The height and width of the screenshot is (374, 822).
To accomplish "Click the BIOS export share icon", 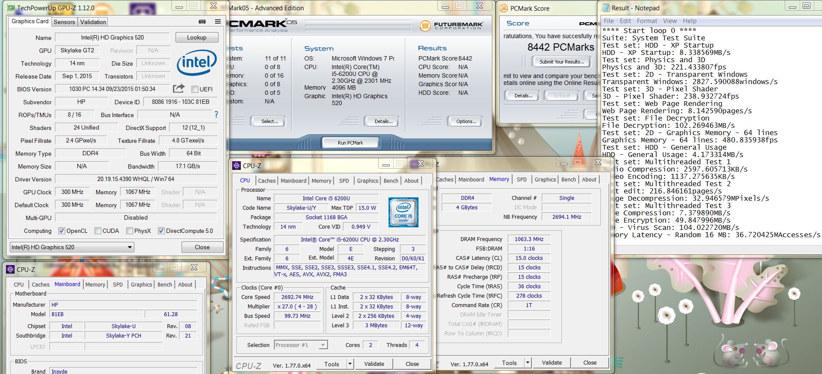I will 179,88.
